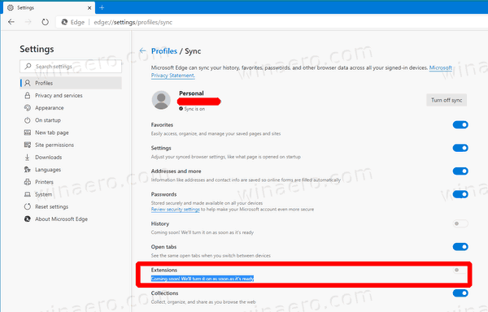Open the Profiles settings section

point(71,83)
